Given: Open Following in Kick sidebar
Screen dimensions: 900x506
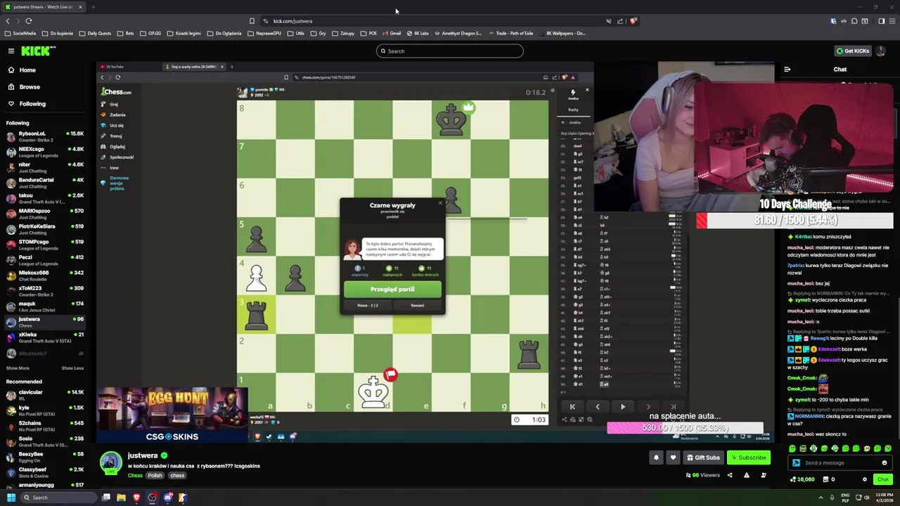Looking at the screenshot, I should click(x=32, y=103).
